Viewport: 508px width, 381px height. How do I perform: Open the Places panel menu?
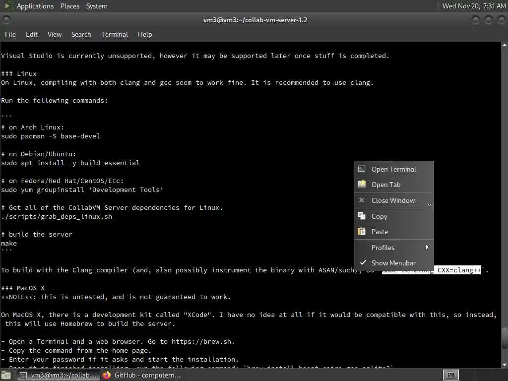69,6
